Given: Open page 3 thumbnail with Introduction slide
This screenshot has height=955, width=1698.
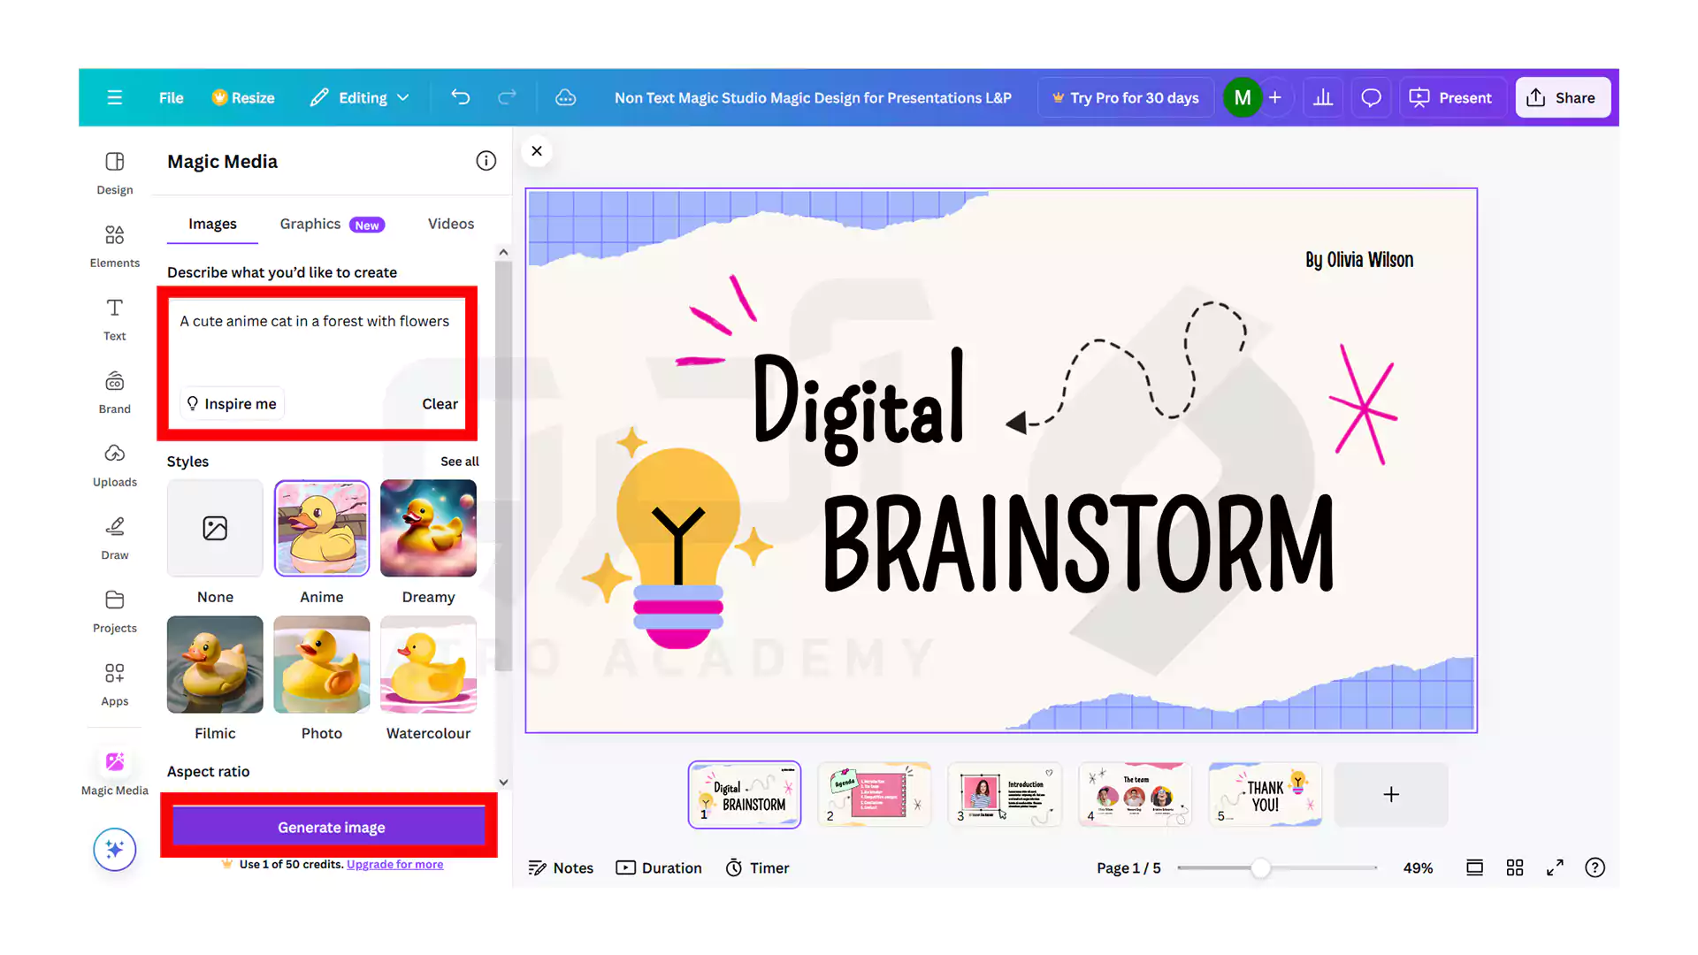Looking at the screenshot, I should pos(1005,794).
